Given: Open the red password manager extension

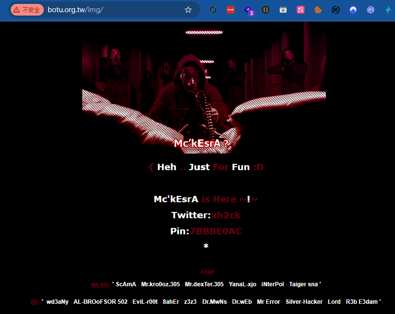Looking at the screenshot, I should coord(231,10).
